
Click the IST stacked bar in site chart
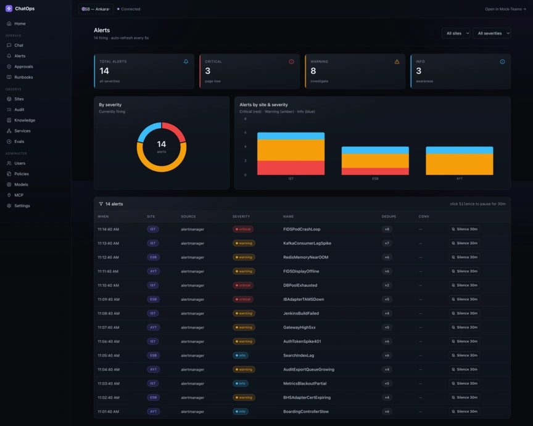point(291,154)
